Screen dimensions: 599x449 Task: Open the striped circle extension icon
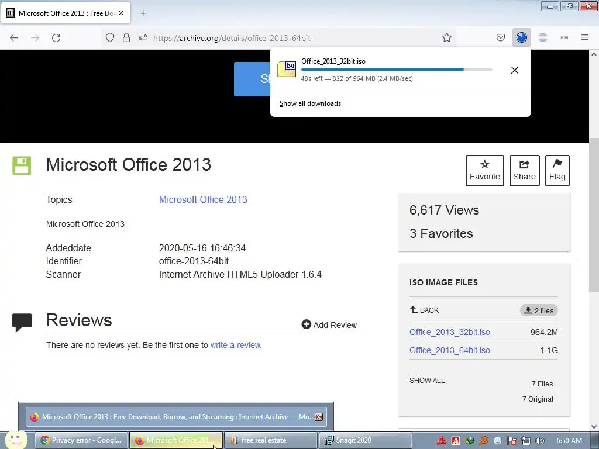pyautogui.click(x=543, y=38)
